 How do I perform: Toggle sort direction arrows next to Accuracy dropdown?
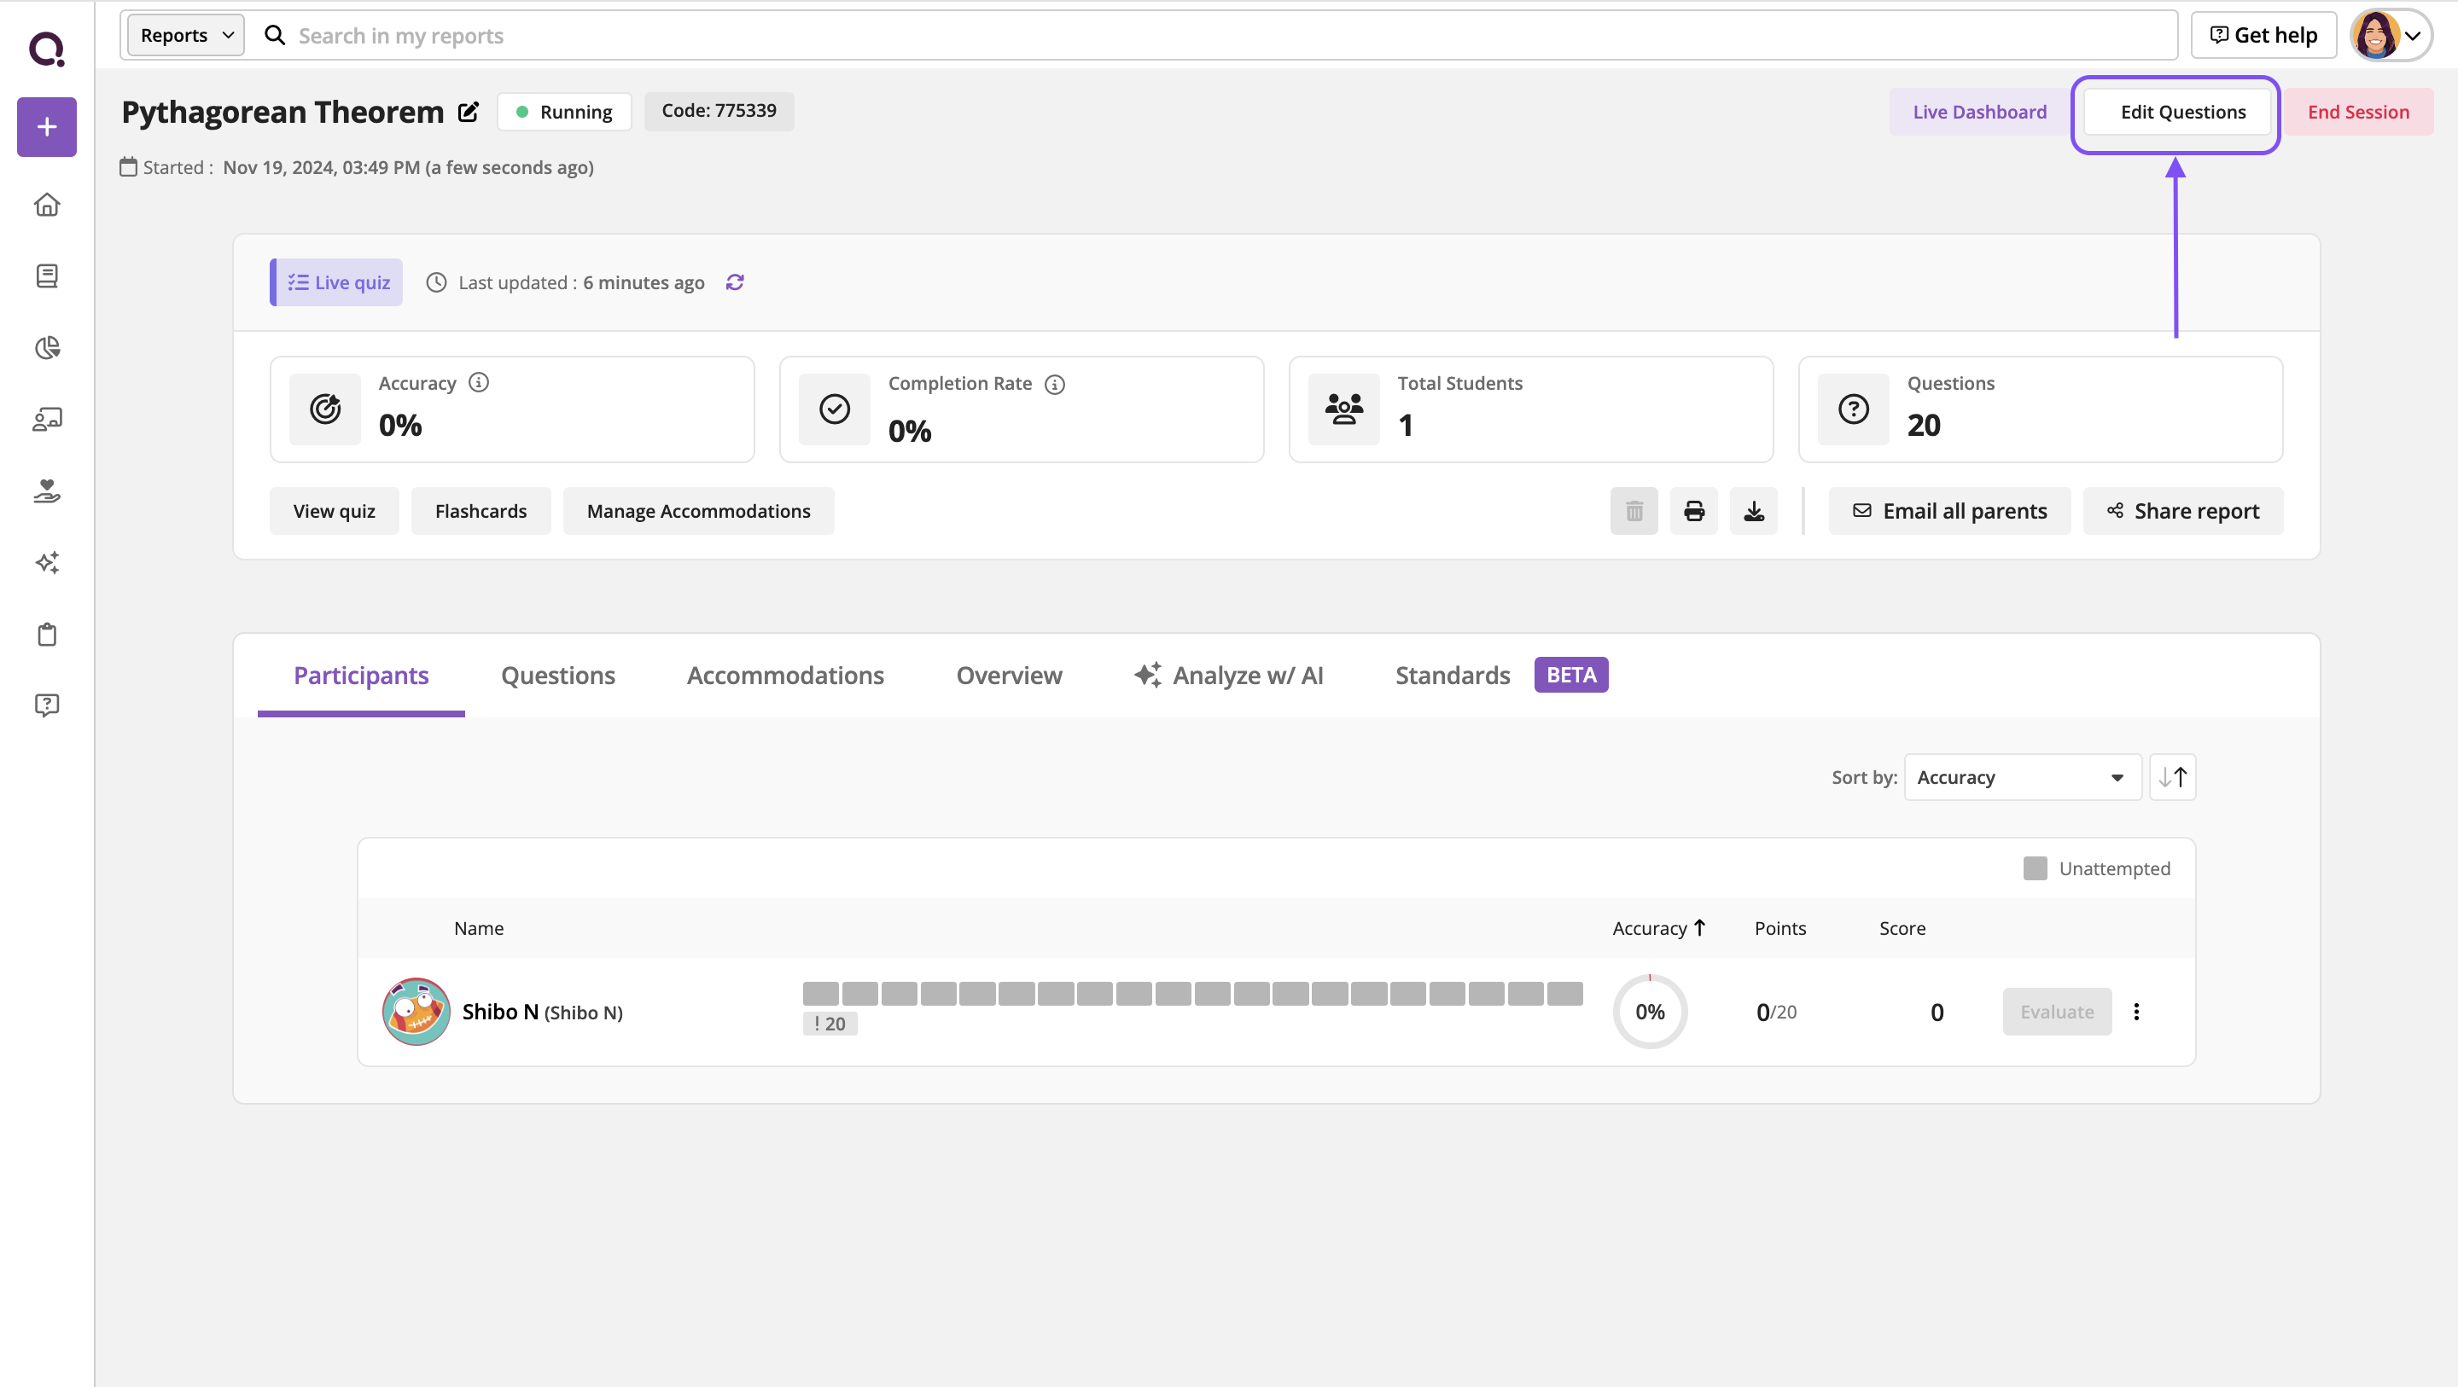2173,777
